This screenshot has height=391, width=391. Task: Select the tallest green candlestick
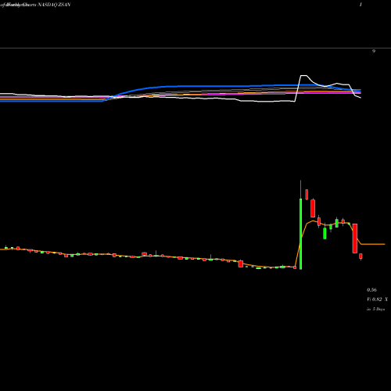tap(301, 234)
